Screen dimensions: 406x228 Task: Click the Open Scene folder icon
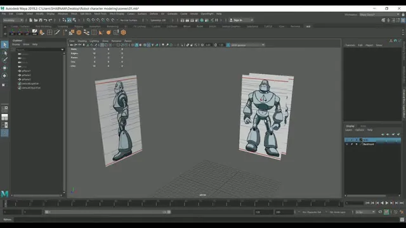(36, 20)
